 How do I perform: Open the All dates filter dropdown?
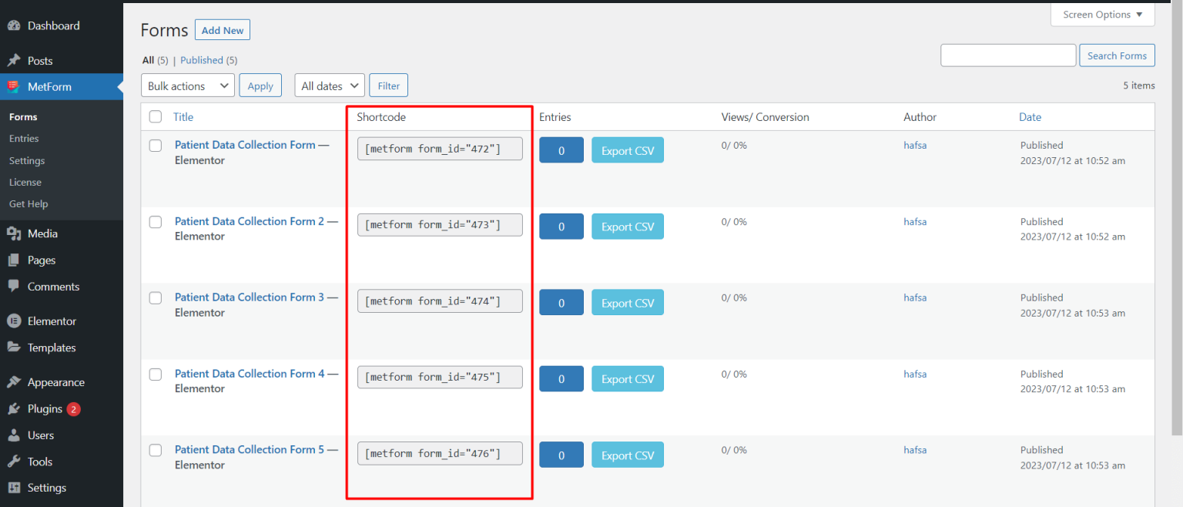pos(329,85)
